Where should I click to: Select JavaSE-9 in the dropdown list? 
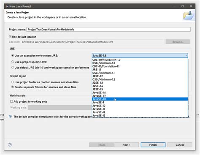[140, 102]
